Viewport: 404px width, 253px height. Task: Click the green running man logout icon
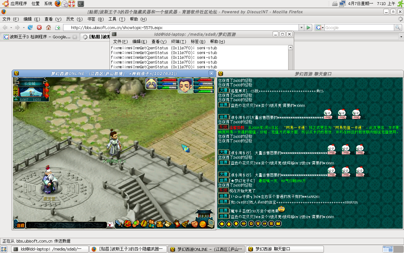pos(400,3)
